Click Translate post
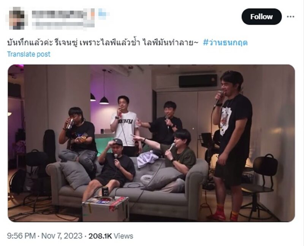304x246 pixels. [29, 54]
